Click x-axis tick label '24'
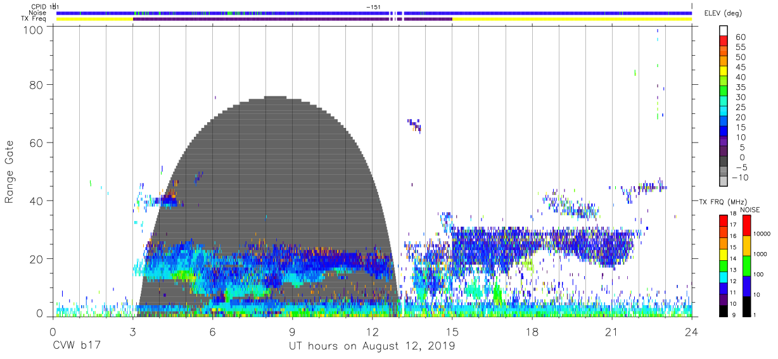Image resolution: width=778 pixels, height=359 pixels. tap(692, 332)
